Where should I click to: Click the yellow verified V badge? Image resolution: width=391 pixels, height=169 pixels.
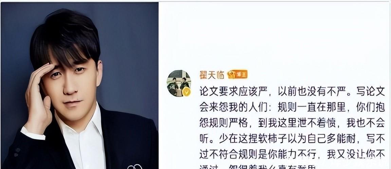click(x=186, y=92)
